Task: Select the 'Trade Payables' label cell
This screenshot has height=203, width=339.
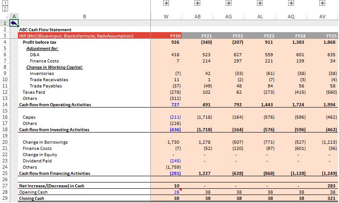Action: 84,86
